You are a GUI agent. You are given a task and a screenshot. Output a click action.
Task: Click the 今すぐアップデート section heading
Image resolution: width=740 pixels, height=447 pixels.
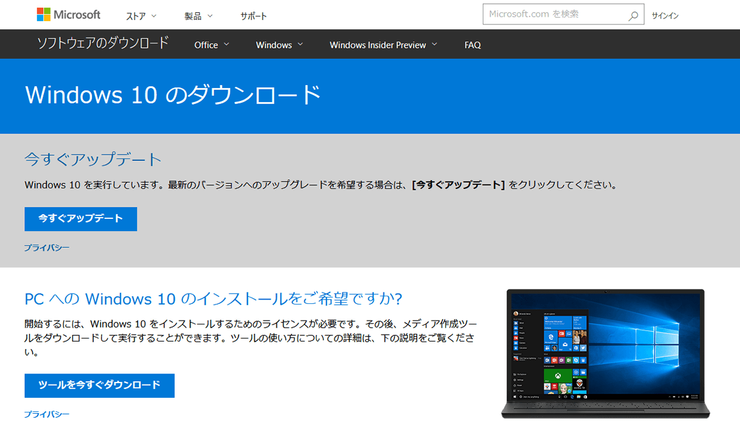coord(93,160)
